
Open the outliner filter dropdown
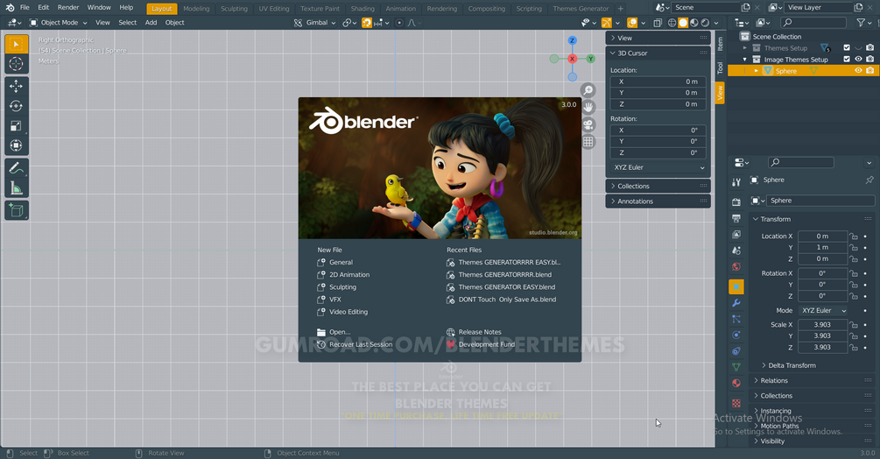point(863,23)
